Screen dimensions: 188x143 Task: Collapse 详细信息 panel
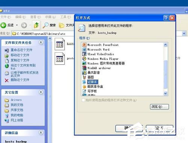pos(41,132)
